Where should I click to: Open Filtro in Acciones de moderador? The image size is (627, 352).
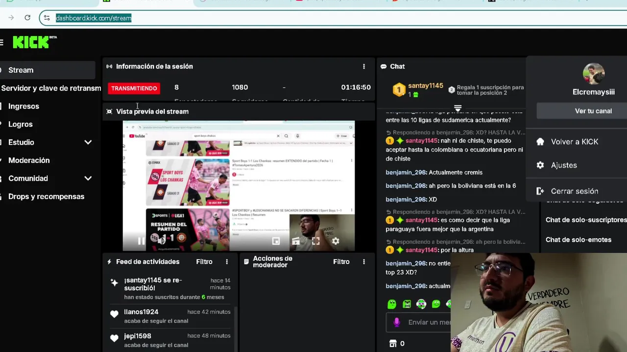coord(341,262)
